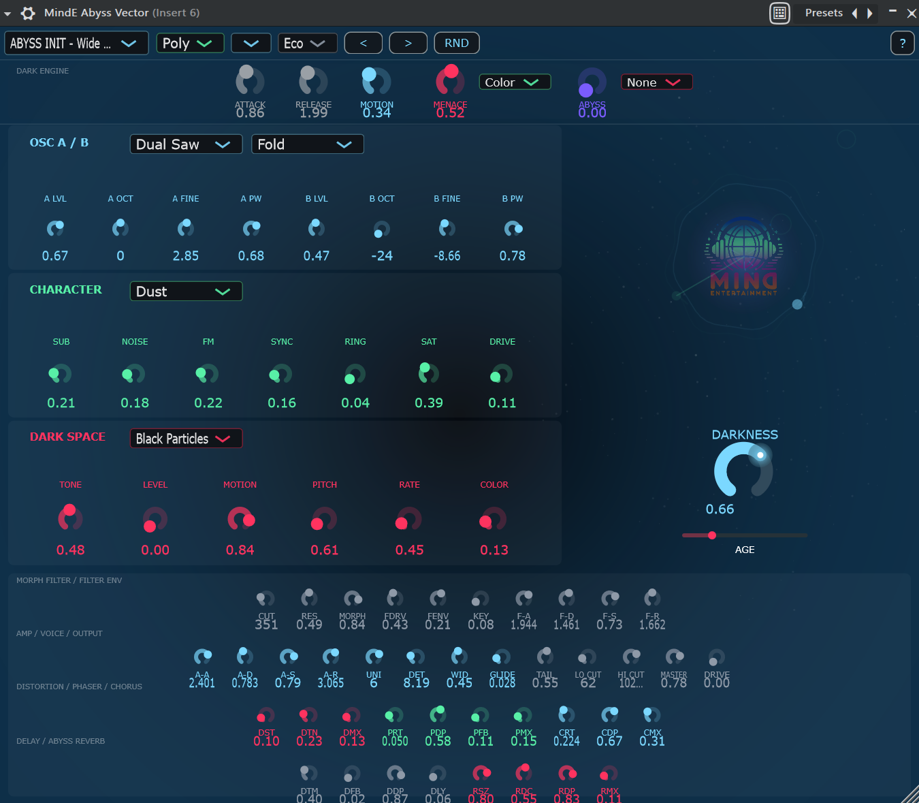Open the Black Particles dark space dropdown

[186, 439]
